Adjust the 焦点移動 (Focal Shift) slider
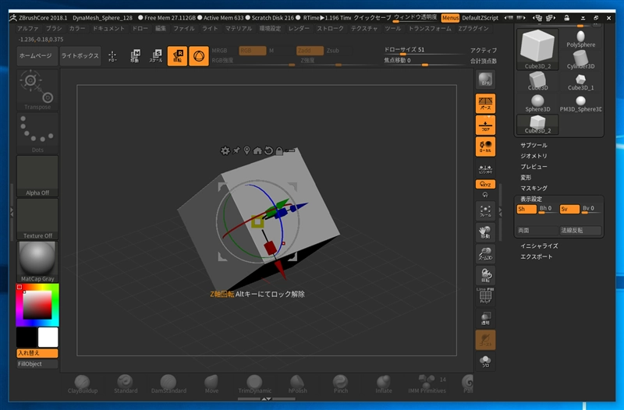Viewport: 624px width, 410px height. pyautogui.click(x=424, y=62)
